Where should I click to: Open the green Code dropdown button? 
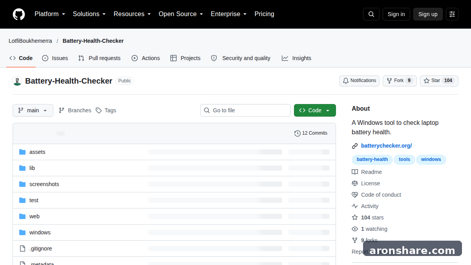(x=315, y=110)
